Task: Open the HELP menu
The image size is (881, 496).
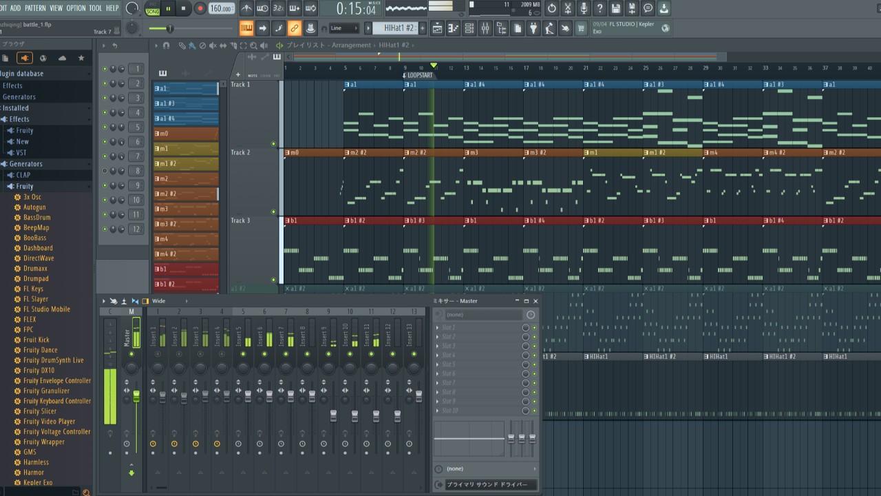Action: point(112,8)
